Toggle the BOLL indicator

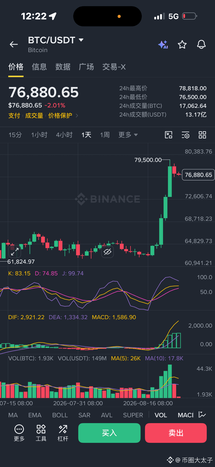[x=60, y=415]
